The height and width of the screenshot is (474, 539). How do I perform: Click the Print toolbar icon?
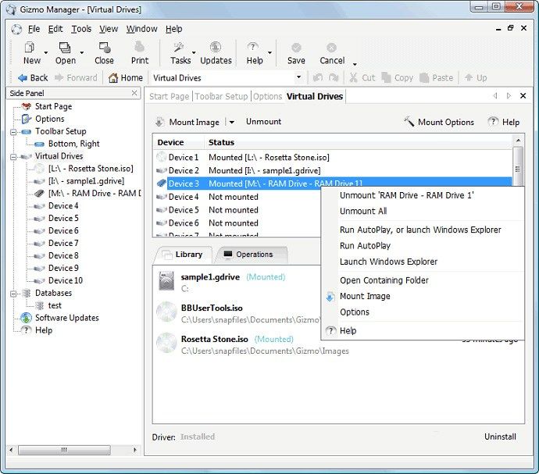pos(139,47)
